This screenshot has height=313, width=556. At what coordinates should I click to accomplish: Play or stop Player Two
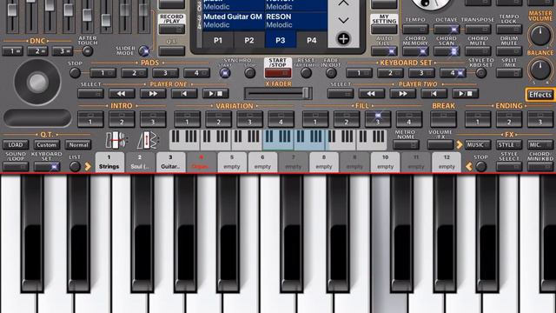pos(465,94)
